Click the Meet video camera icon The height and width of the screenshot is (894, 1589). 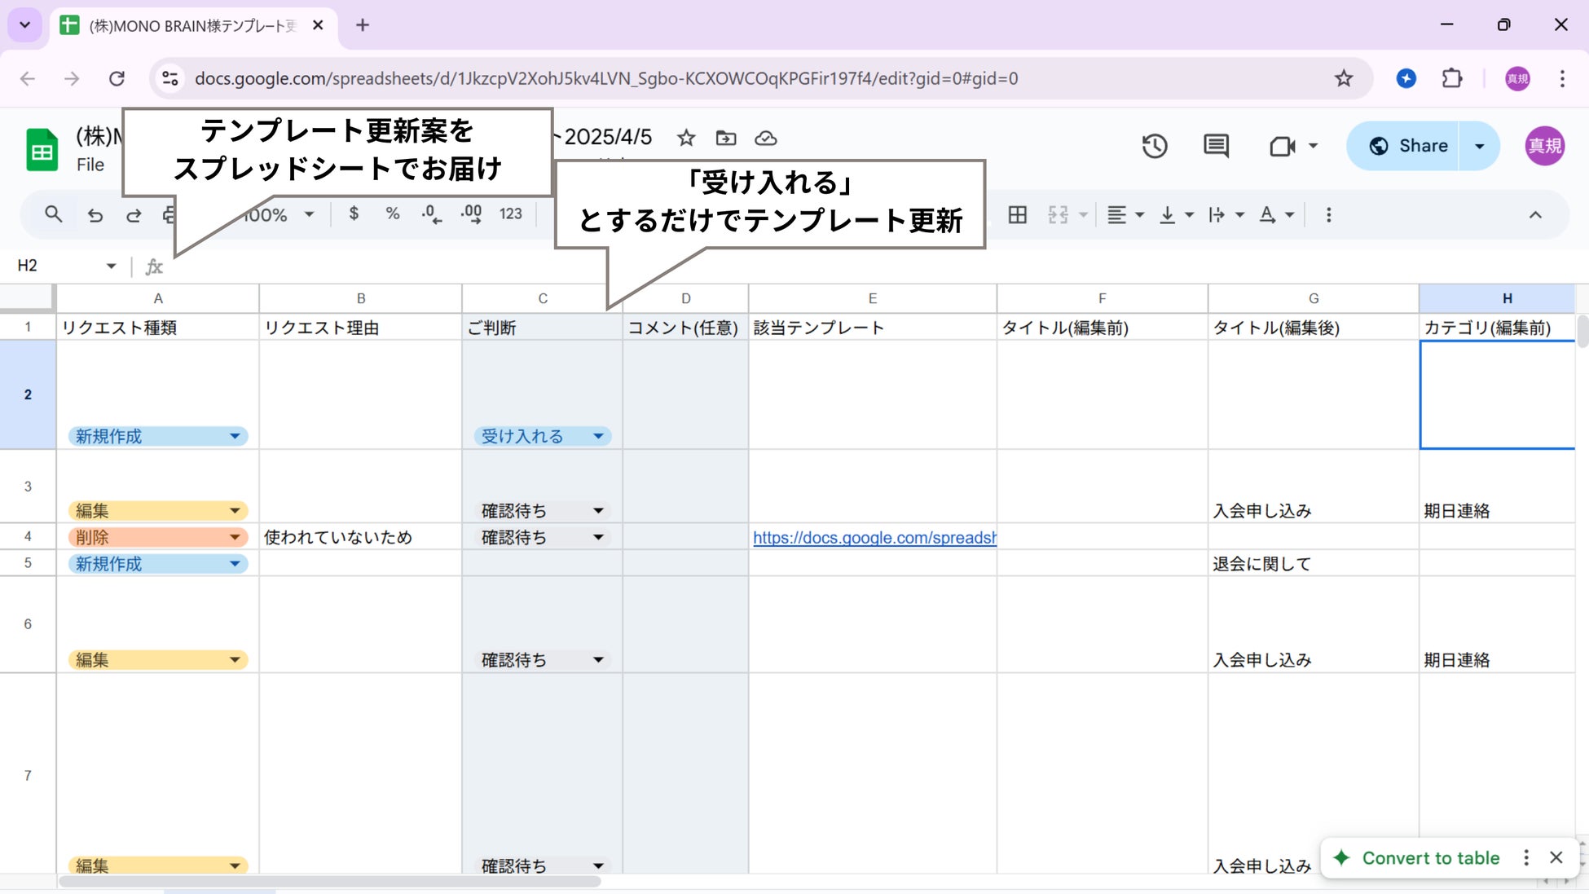[1282, 147]
